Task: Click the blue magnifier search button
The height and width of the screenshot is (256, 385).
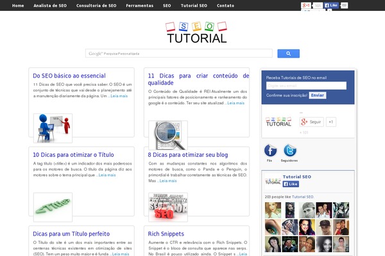Action: [x=288, y=54]
